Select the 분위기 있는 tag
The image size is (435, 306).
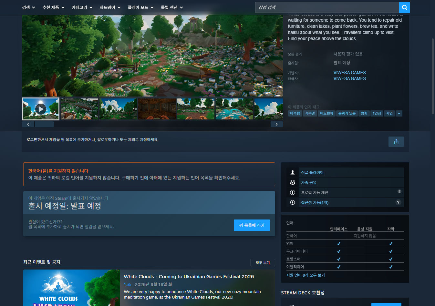[x=347, y=113]
